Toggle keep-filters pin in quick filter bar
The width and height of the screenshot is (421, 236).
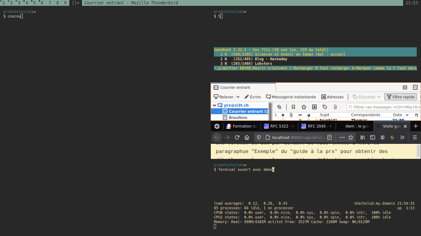[x=279, y=107]
